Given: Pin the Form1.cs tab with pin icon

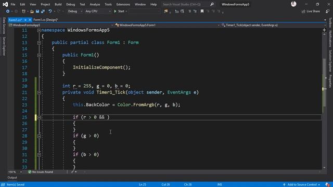Looking at the screenshot, I should click(25, 20).
